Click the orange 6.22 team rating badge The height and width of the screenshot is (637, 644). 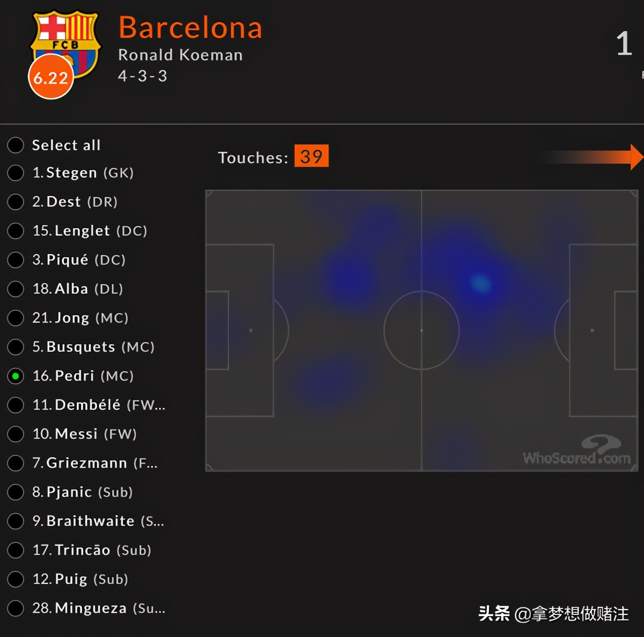[x=50, y=78]
